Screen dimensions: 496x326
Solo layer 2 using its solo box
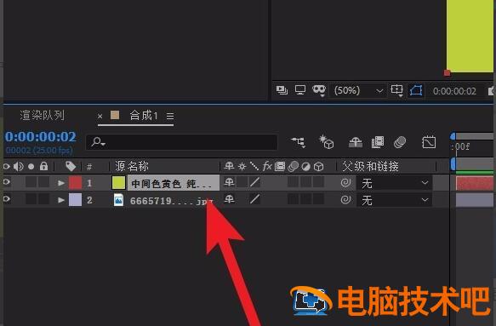[x=31, y=199]
